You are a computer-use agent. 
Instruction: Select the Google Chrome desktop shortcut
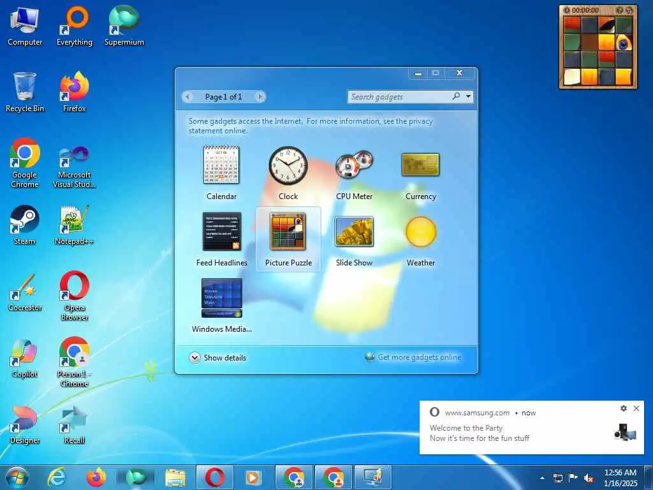point(25,163)
